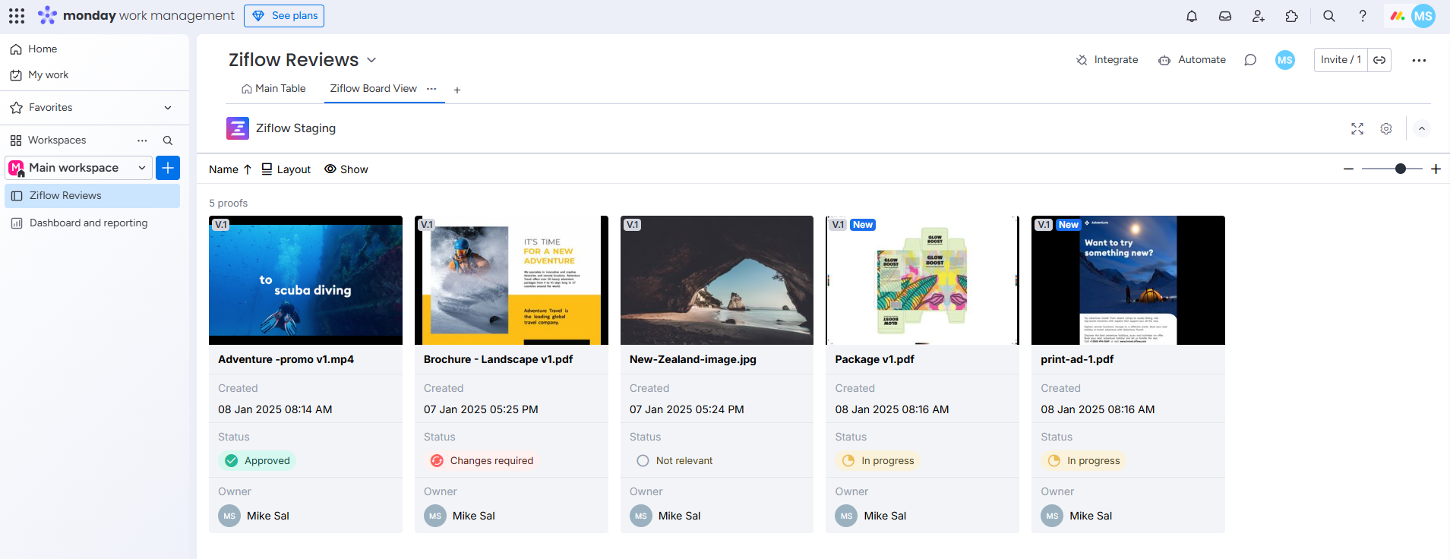Collapse the board header section
Image resolution: width=1450 pixels, height=559 pixels.
point(1422,129)
